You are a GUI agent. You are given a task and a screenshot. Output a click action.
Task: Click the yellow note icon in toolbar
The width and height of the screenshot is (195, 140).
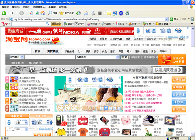pyautogui.click(x=109, y=13)
